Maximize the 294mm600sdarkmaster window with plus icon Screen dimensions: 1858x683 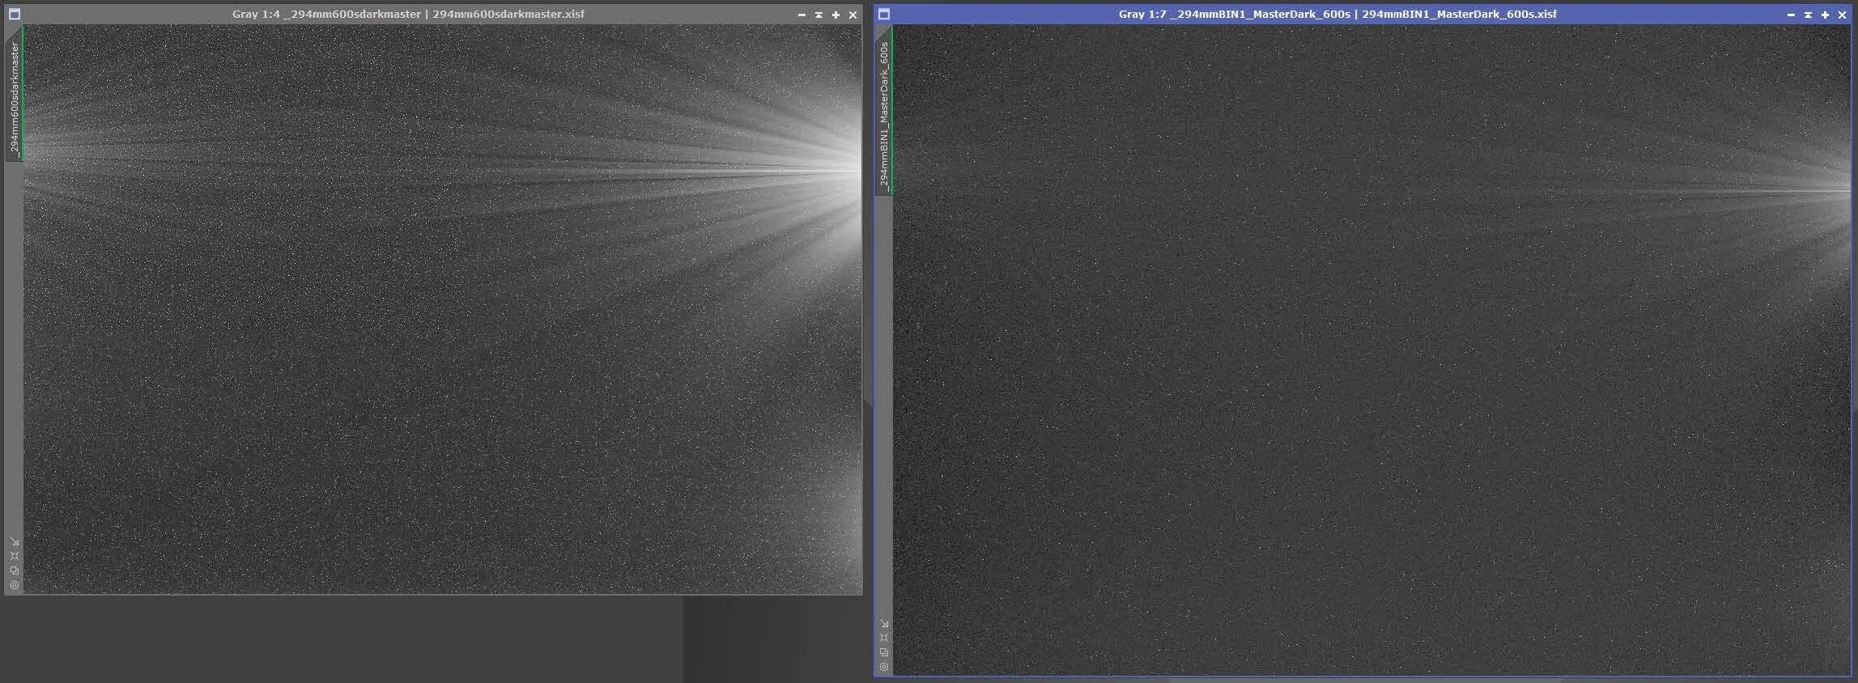coord(835,15)
